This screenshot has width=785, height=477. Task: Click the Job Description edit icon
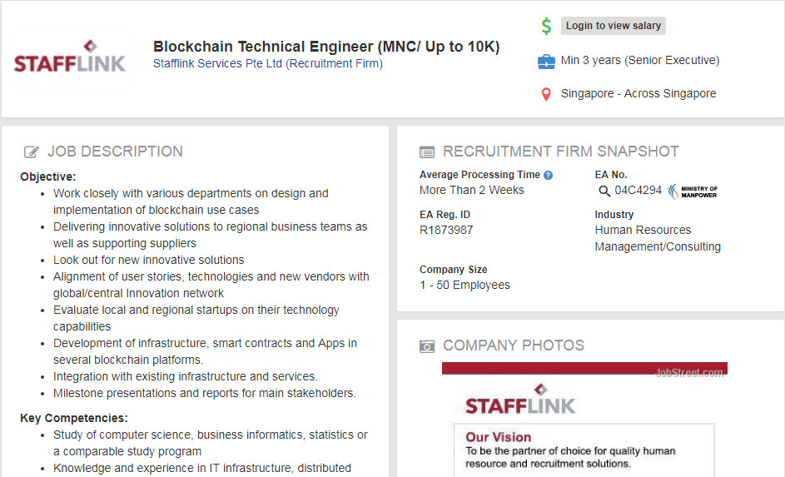[32, 152]
